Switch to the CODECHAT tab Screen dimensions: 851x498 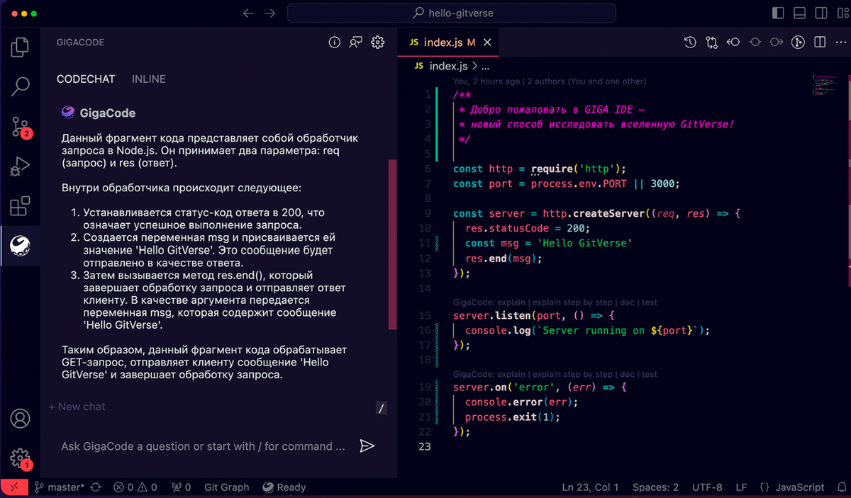[x=86, y=79]
